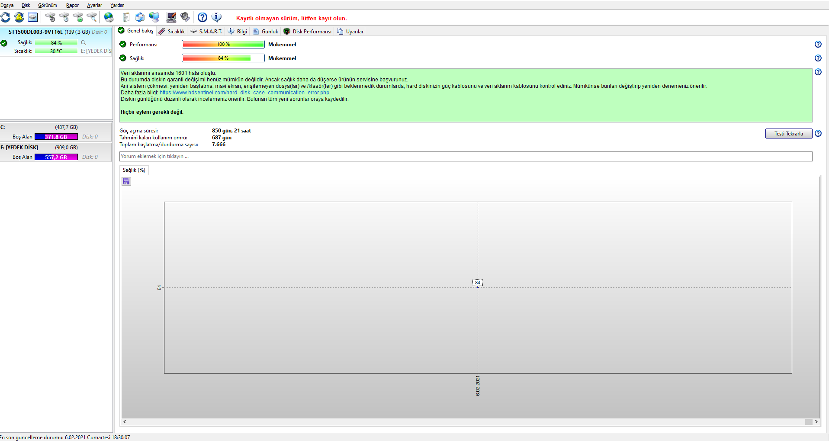Click the power-on time value '850 gün, 21 saat'
The width and height of the screenshot is (829, 441).
(x=231, y=131)
